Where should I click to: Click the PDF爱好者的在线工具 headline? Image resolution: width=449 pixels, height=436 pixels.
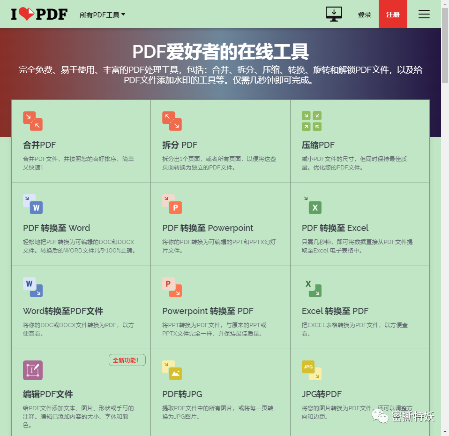pos(220,52)
